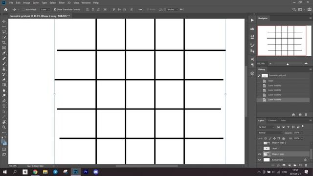Open the Opacity value dropdown arrow
Screen dimensions: 313x176
click(302, 132)
